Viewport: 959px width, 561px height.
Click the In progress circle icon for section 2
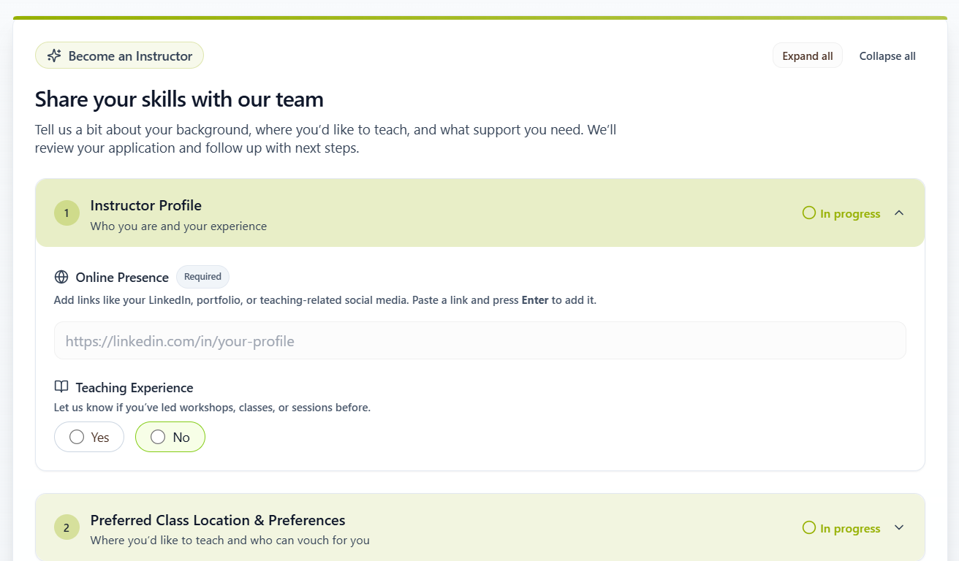(x=808, y=527)
